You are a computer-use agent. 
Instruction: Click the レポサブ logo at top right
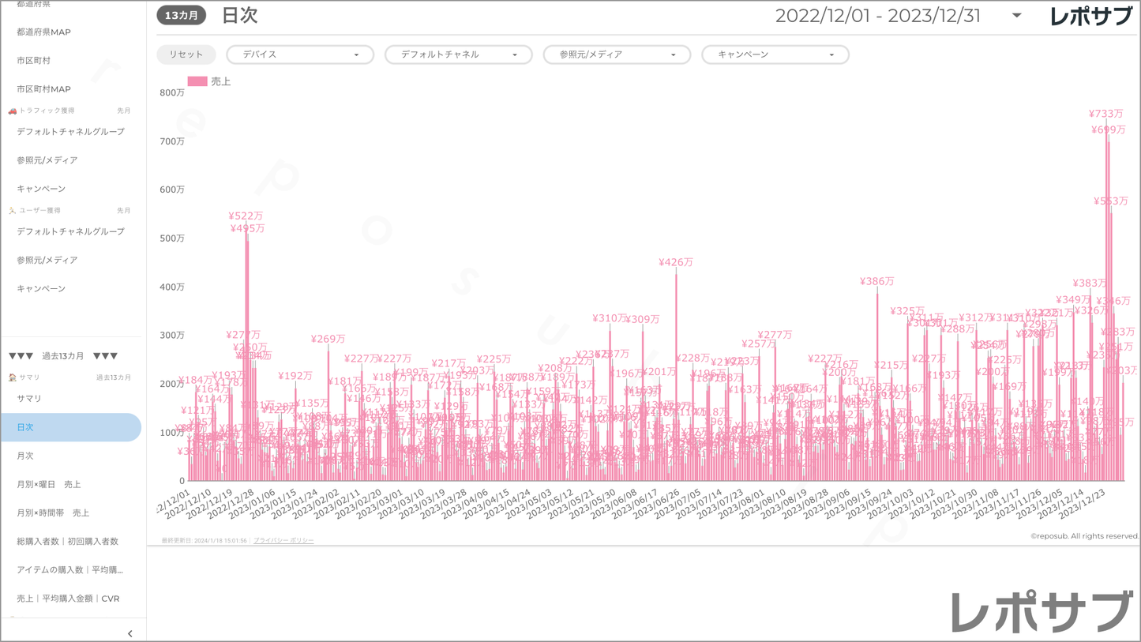1090,17
